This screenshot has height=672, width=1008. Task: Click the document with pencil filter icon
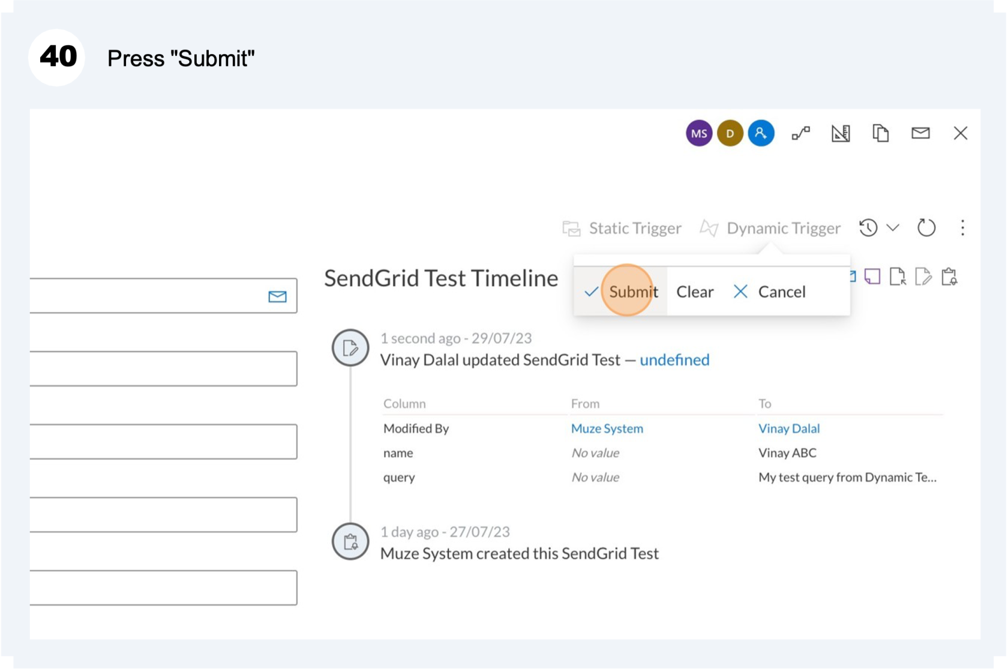923,277
